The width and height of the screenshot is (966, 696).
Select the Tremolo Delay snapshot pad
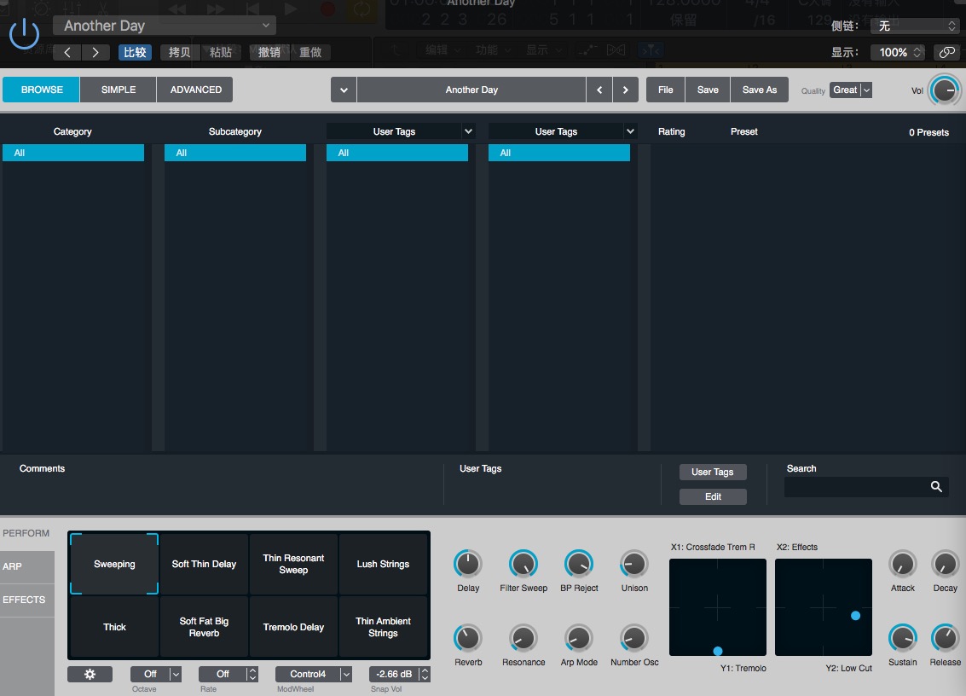point(293,627)
